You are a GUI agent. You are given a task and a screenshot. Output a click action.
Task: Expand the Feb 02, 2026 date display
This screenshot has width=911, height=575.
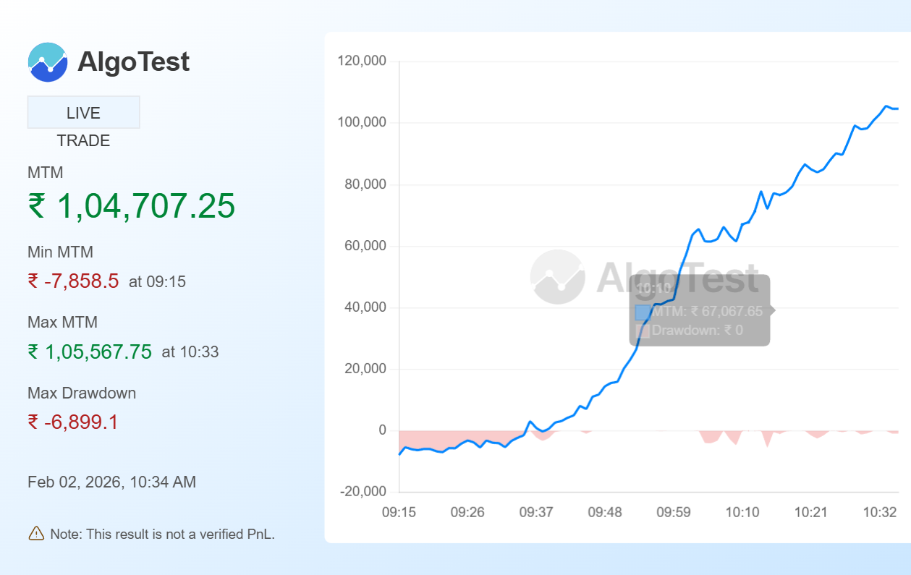coord(111,482)
